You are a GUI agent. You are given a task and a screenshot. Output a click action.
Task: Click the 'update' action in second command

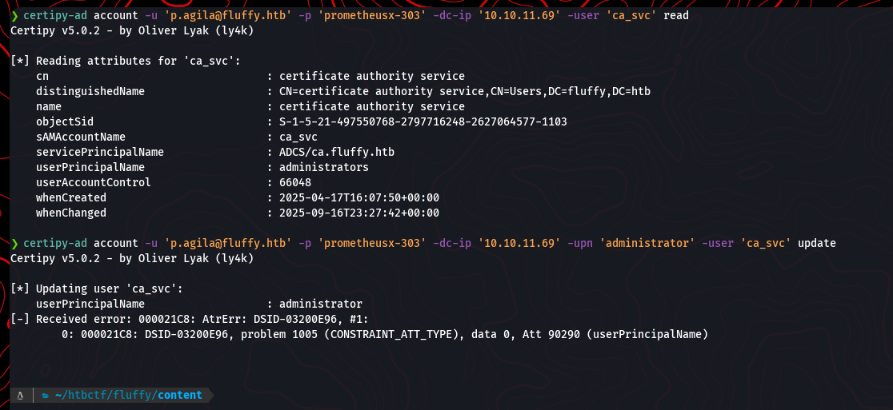817,243
